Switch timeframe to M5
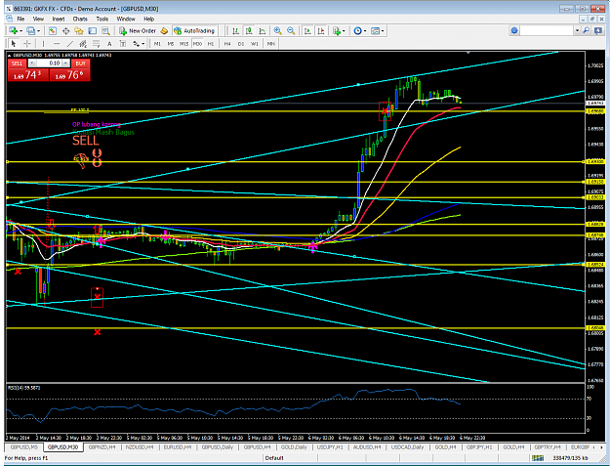This screenshot has height=466, width=610. click(x=171, y=44)
